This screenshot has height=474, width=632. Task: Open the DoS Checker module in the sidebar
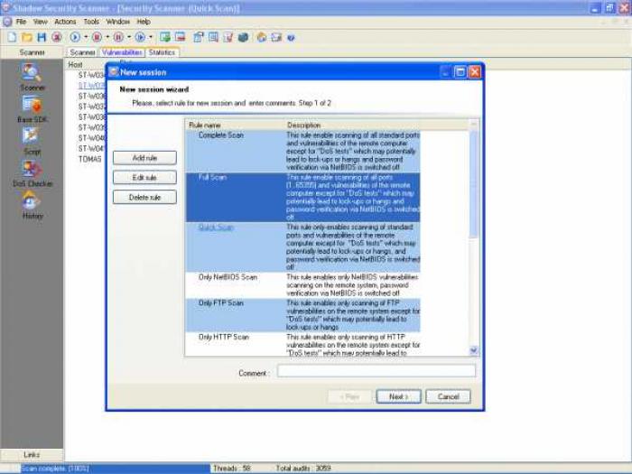click(33, 173)
